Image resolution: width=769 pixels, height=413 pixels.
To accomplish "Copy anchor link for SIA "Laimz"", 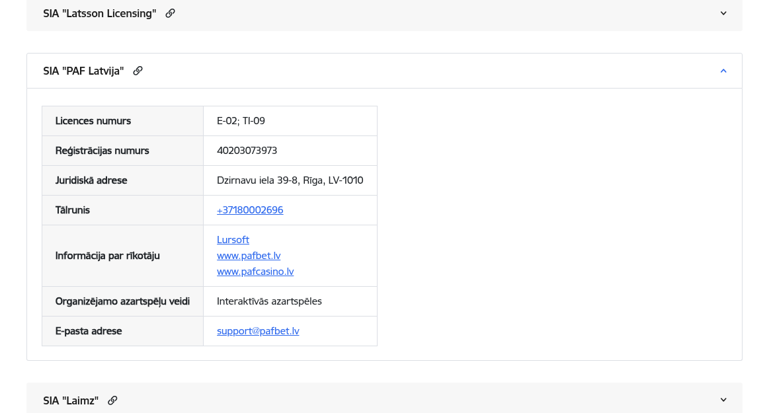I will [112, 400].
